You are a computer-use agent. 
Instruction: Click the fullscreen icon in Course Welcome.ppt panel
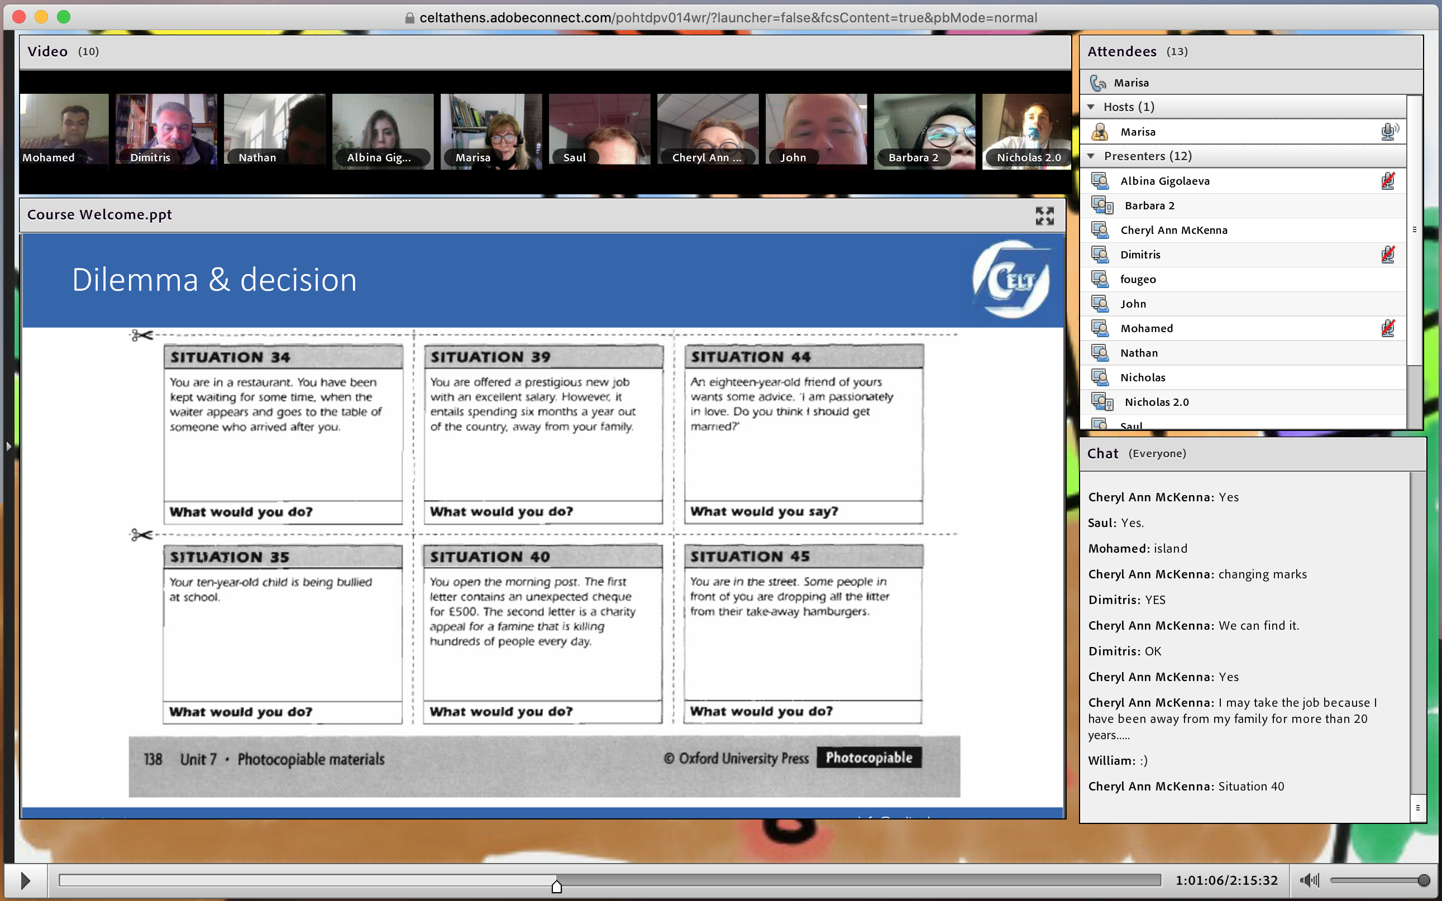(x=1044, y=215)
